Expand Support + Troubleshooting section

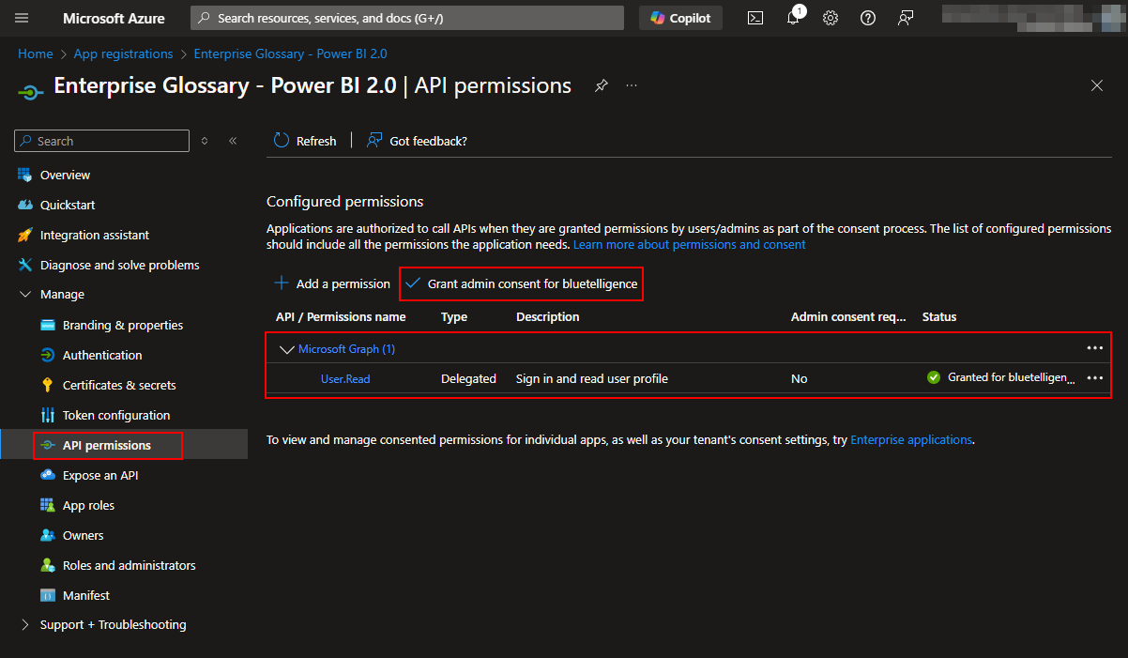24,625
